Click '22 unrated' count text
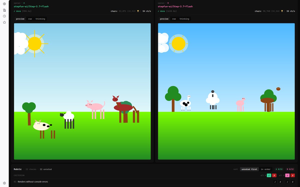Image resolution: width=300 pixels, height=187 pixels. tap(46, 169)
